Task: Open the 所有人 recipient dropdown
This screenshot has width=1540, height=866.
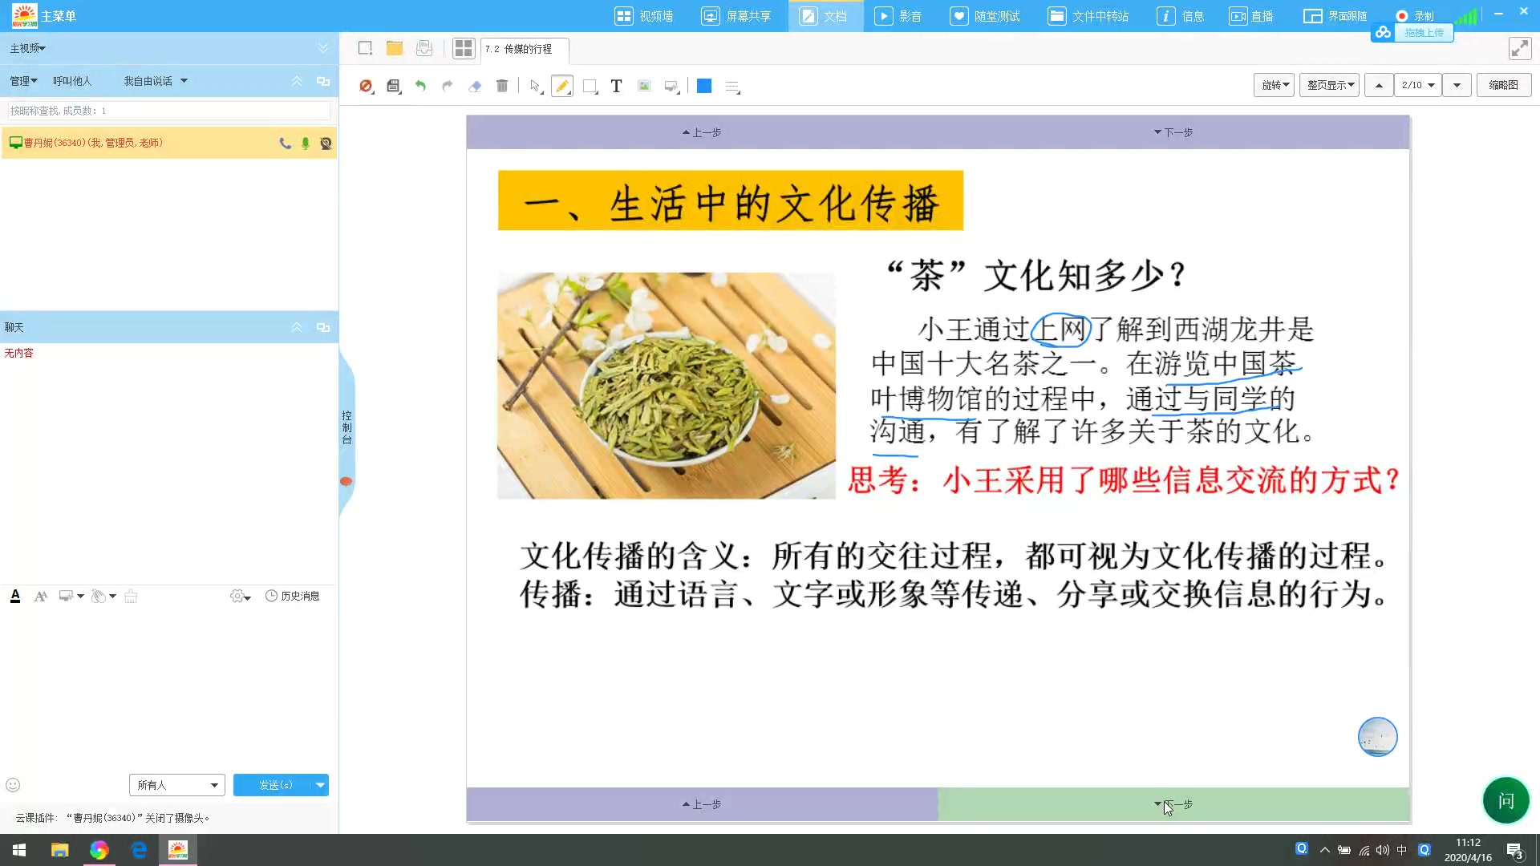Action: (176, 785)
